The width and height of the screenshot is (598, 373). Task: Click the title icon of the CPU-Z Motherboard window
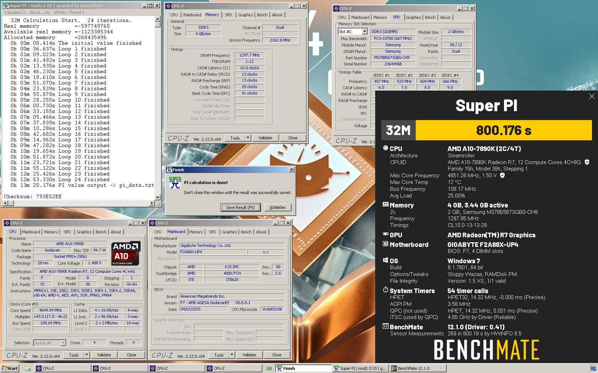(152, 223)
